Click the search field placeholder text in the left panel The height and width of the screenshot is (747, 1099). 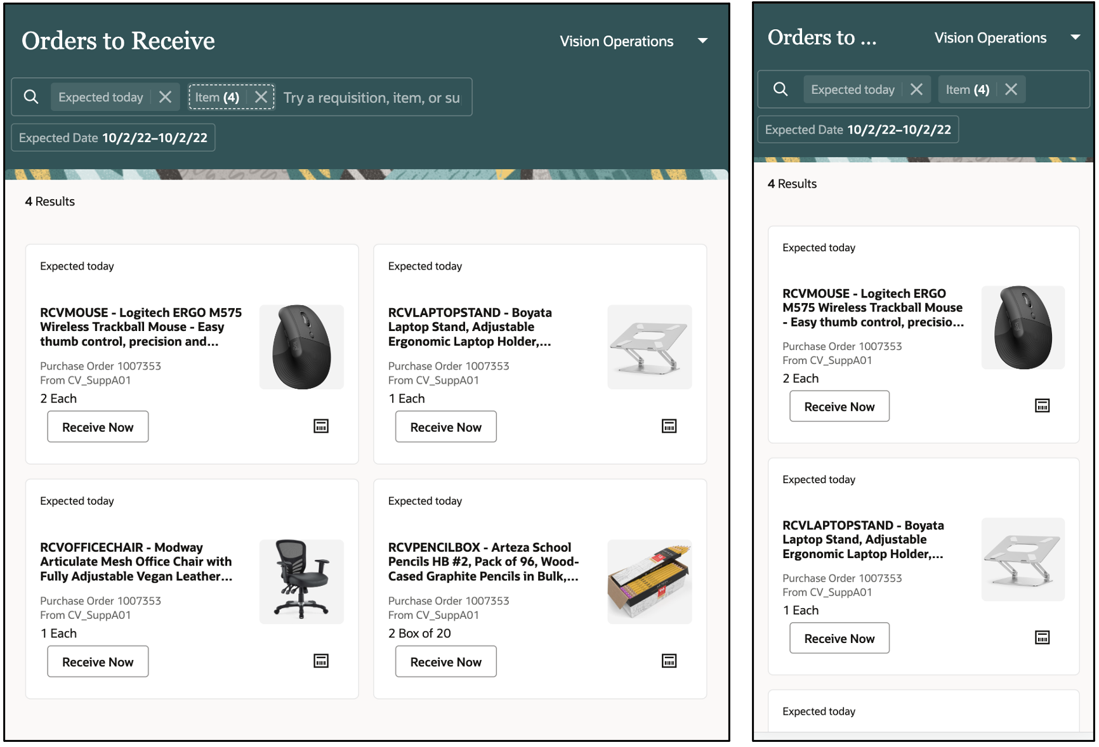click(x=371, y=98)
